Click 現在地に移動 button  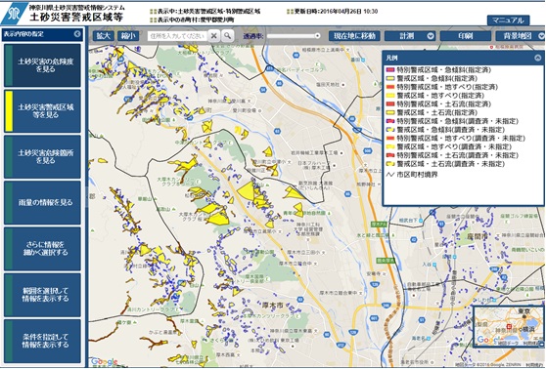pos(354,36)
